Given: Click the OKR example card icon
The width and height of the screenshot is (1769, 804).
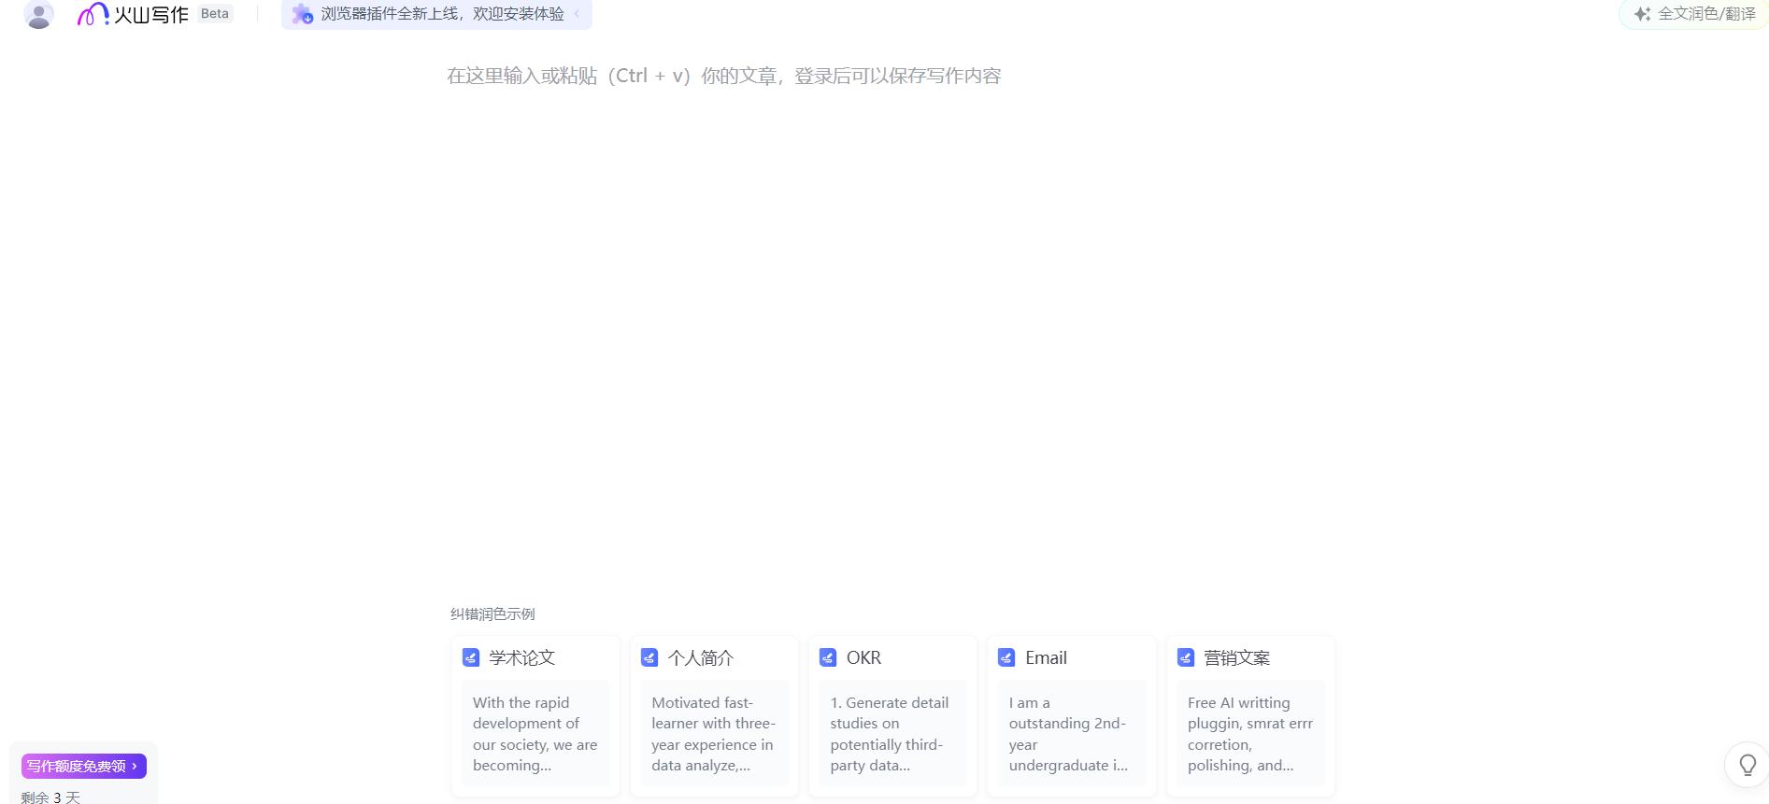Looking at the screenshot, I should point(828,657).
